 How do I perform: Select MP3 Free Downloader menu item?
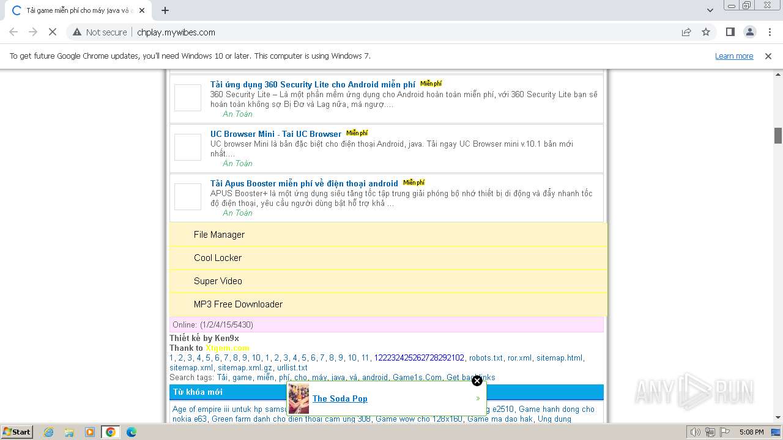(x=388, y=304)
